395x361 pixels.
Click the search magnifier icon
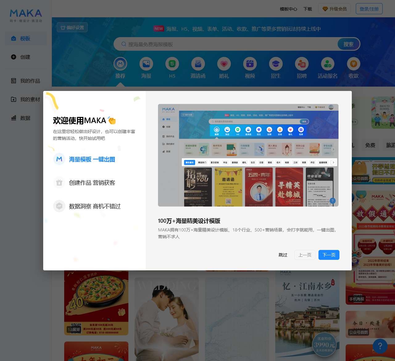[x=124, y=44]
